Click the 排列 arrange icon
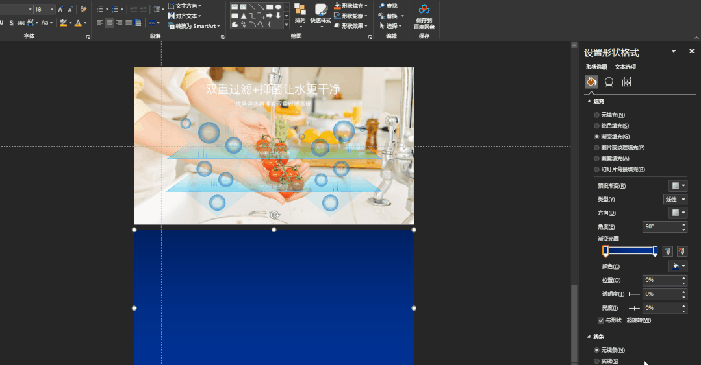Screen dimensions: 701x365 coord(300,10)
